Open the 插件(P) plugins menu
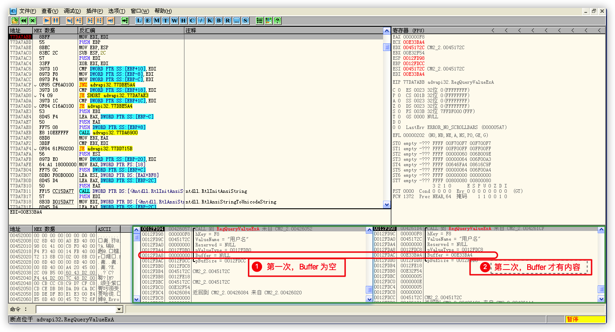The height and width of the screenshot is (332, 615). (x=94, y=11)
